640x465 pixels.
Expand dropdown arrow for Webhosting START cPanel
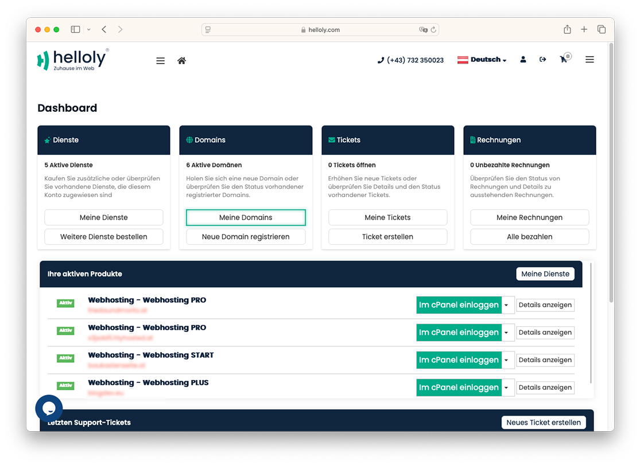[506, 360]
